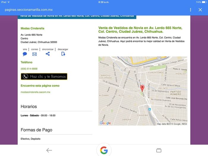Viewport: 208px width, 156px height.
Task: Click the 'descargar' label
Action: click(63, 49)
